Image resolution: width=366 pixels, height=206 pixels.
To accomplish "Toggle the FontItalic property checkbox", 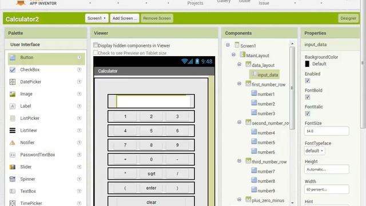I will tap(308, 113).
